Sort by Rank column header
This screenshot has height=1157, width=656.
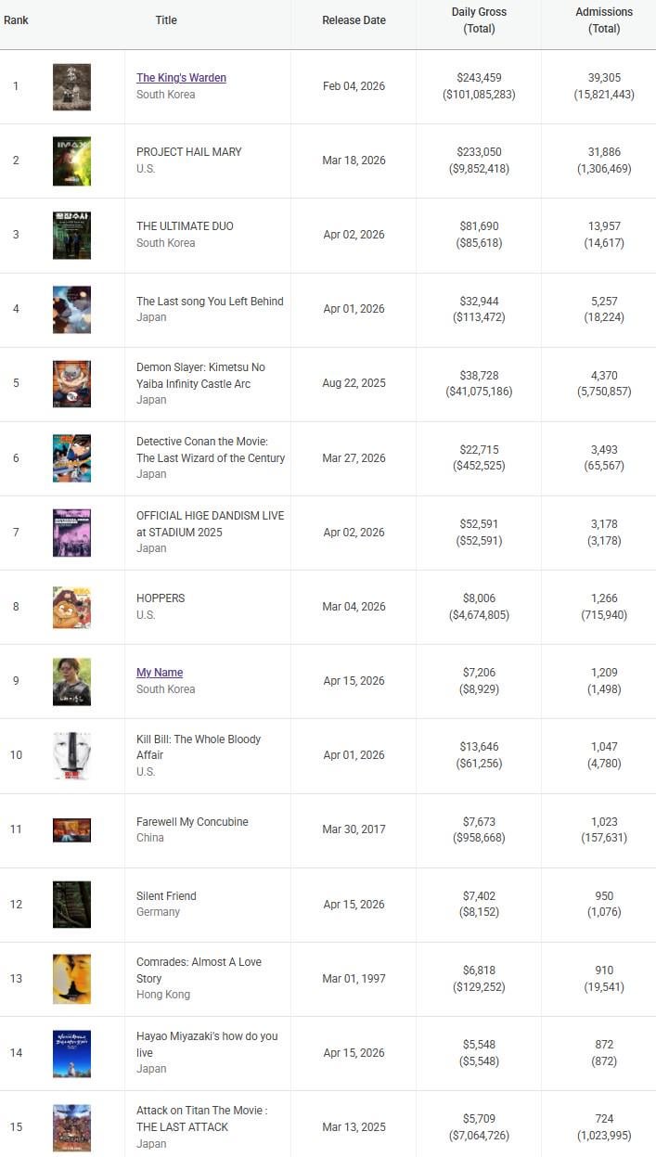(16, 20)
